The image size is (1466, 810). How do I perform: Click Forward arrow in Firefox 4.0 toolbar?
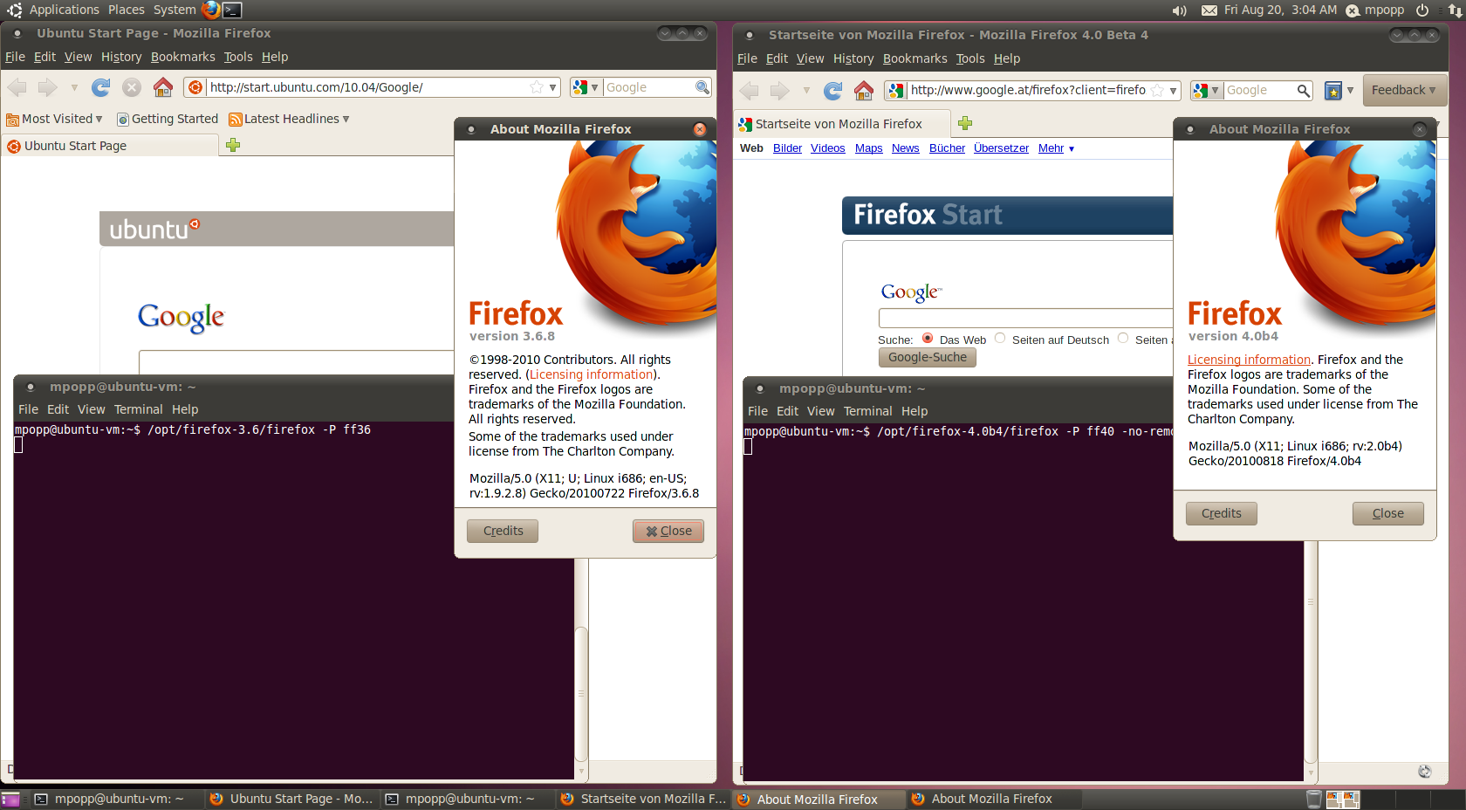(x=780, y=90)
